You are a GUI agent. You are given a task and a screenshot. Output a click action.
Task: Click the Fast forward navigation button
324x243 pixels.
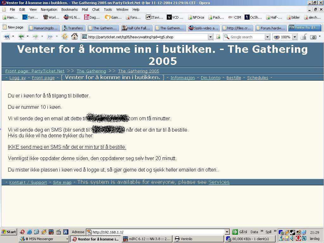[x=50, y=37]
